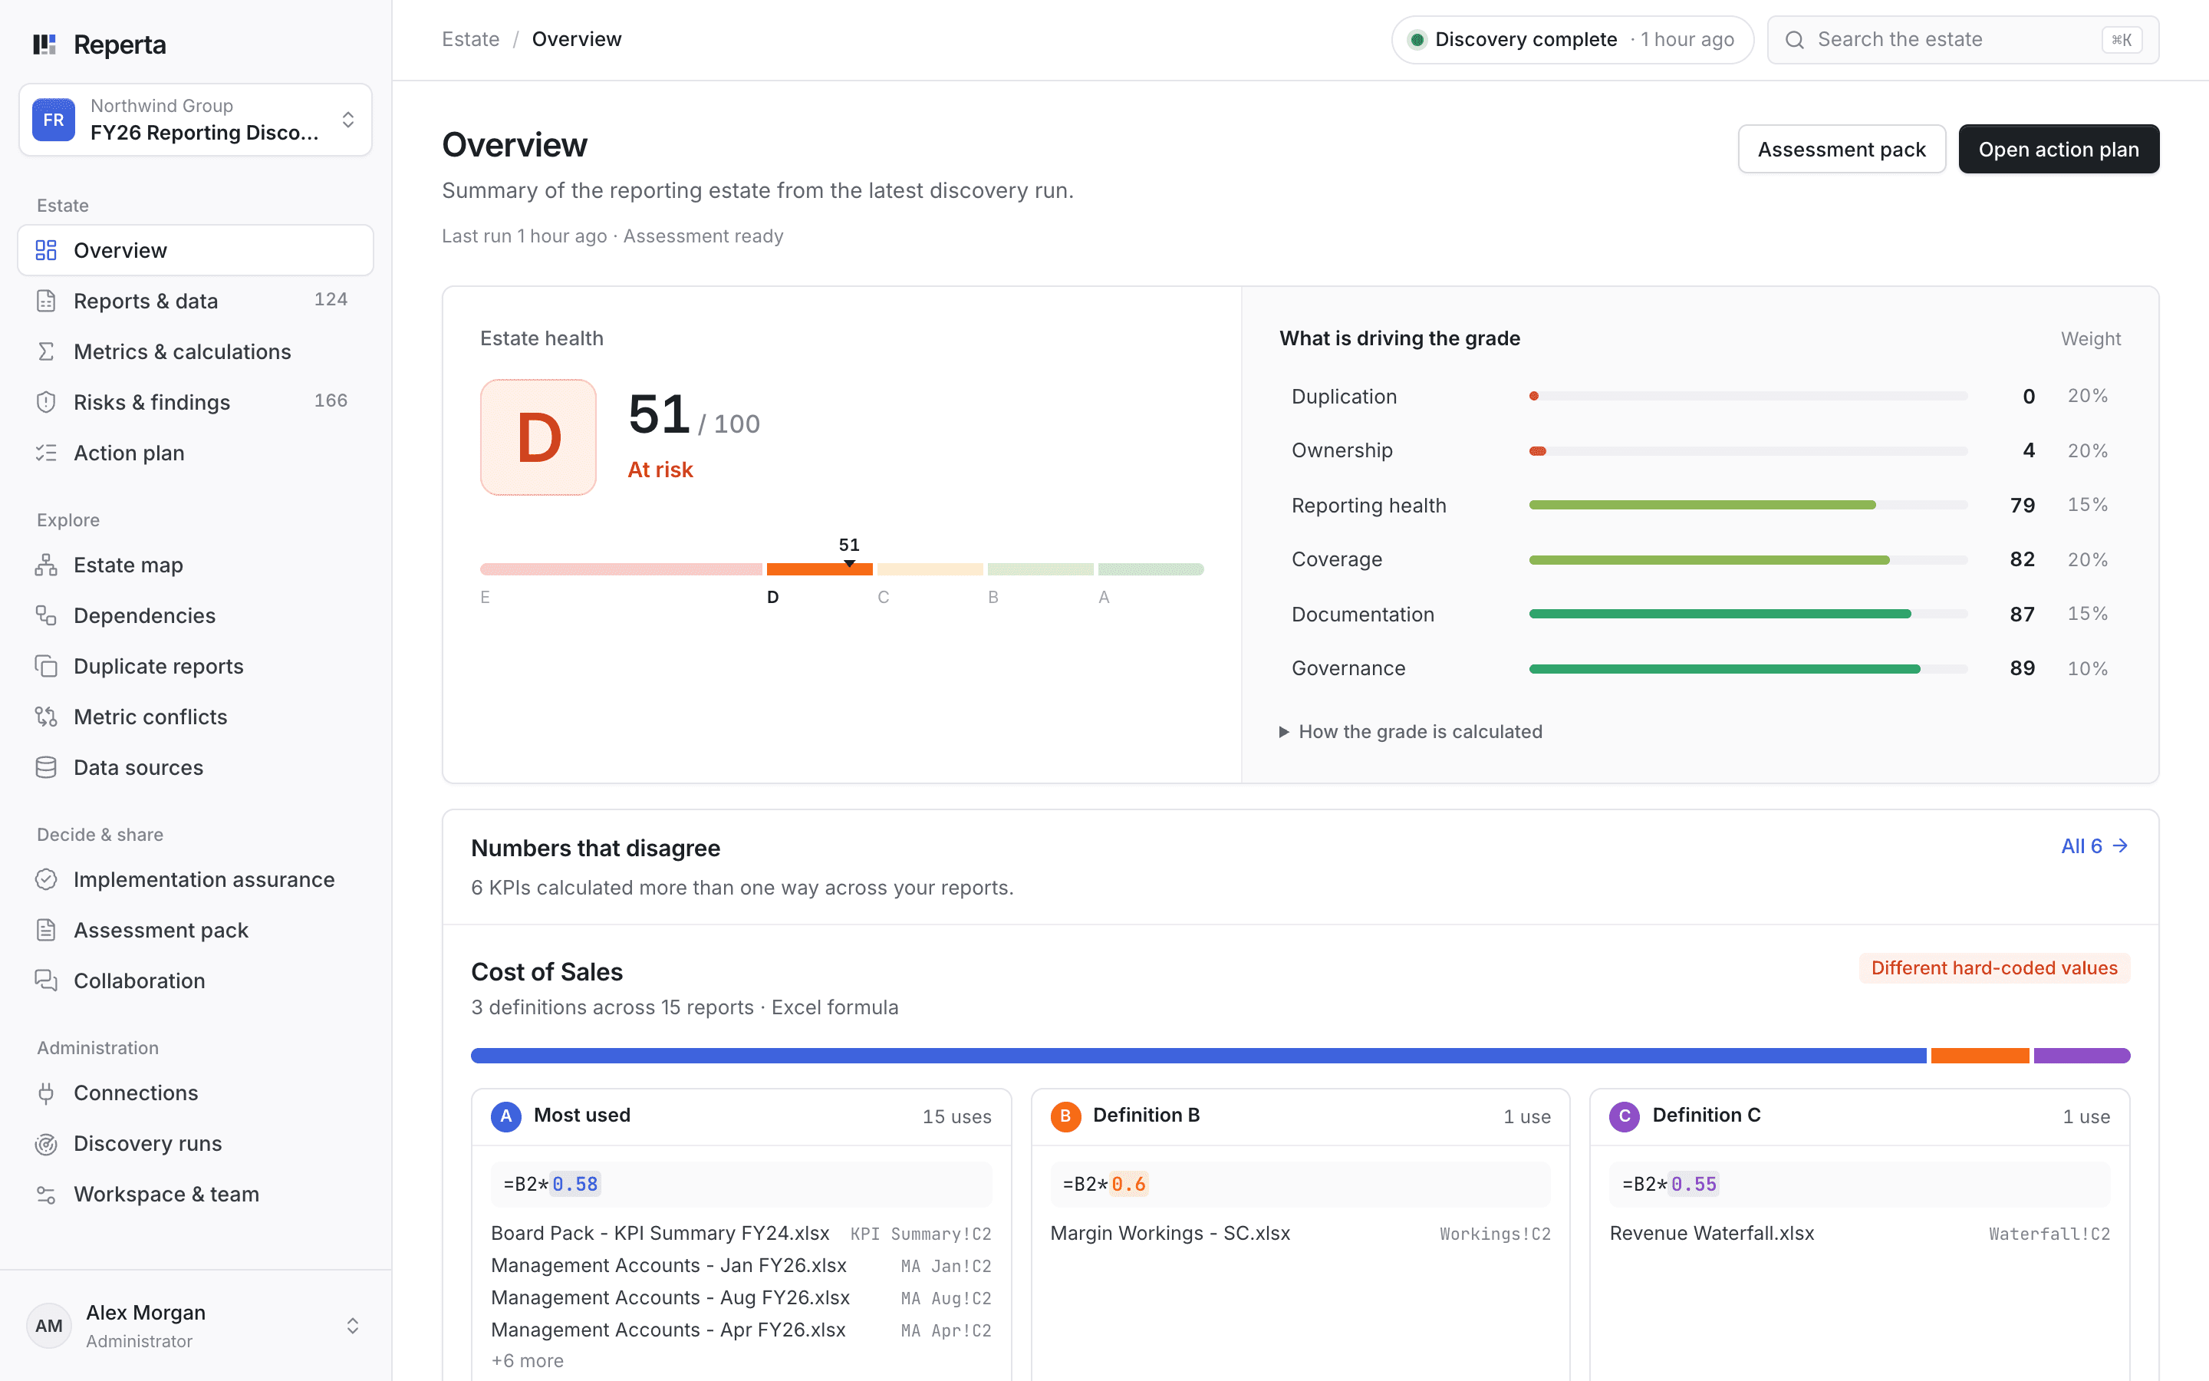Click the grade scale 51 marker

[849, 552]
